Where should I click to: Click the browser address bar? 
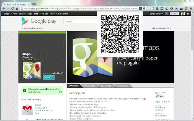pyautogui.click(x=79, y=8)
